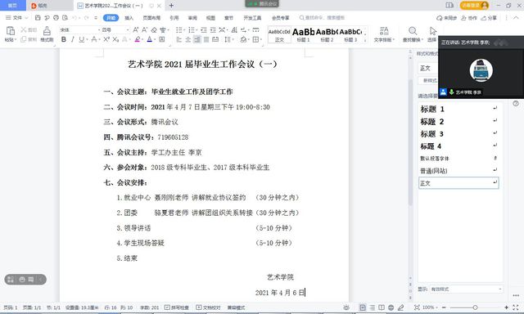Click the Undo arrow icon
This screenshot has height=314, width=524.
click(75, 18)
